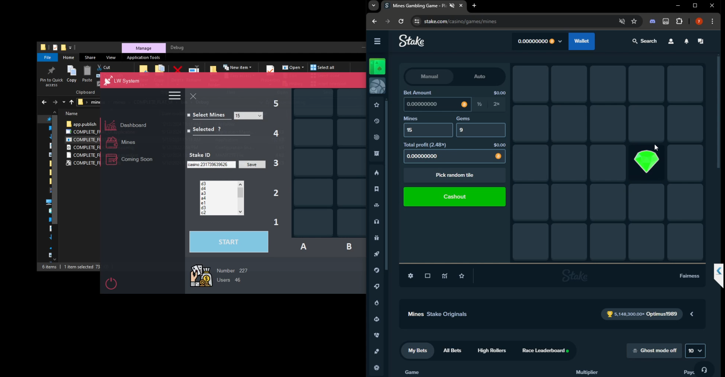The height and width of the screenshot is (377, 725).
Task: Open Stake notifications bell
Action: [x=687, y=41]
